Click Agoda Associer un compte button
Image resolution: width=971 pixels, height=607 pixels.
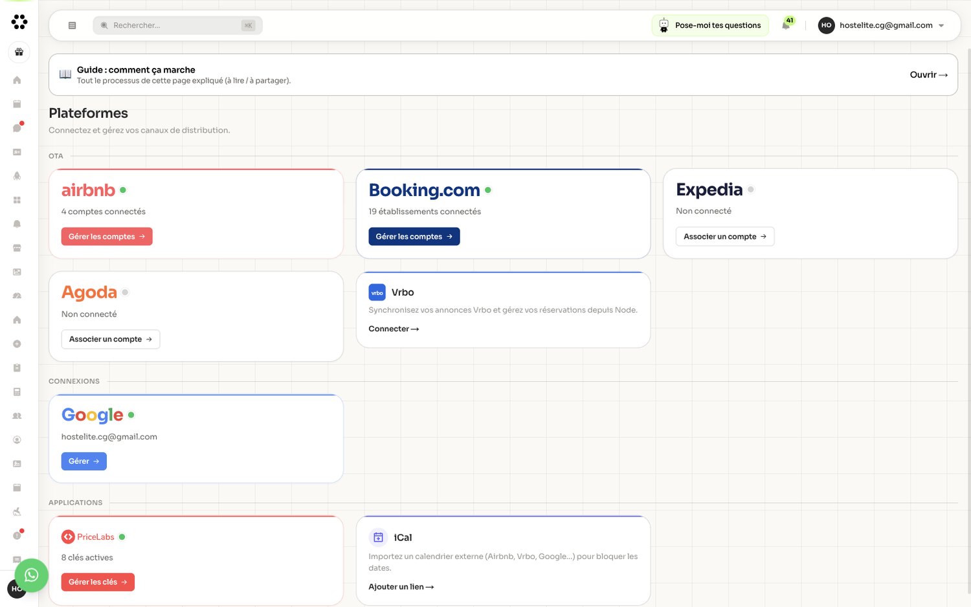[x=111, y=339]
